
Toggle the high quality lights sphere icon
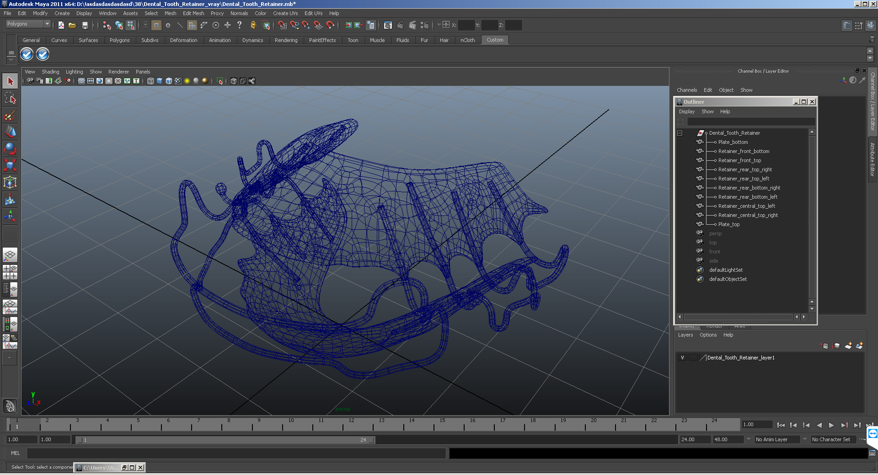pos(205,81)
